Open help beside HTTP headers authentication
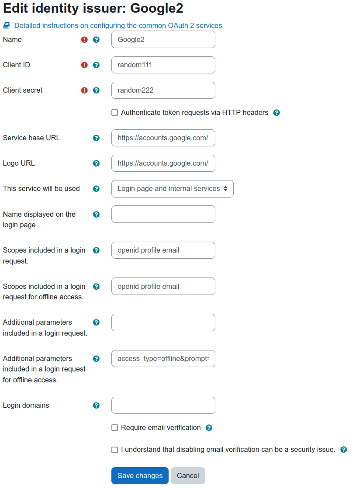This screenshot has height=489, width=356. [x=277, y=113]
